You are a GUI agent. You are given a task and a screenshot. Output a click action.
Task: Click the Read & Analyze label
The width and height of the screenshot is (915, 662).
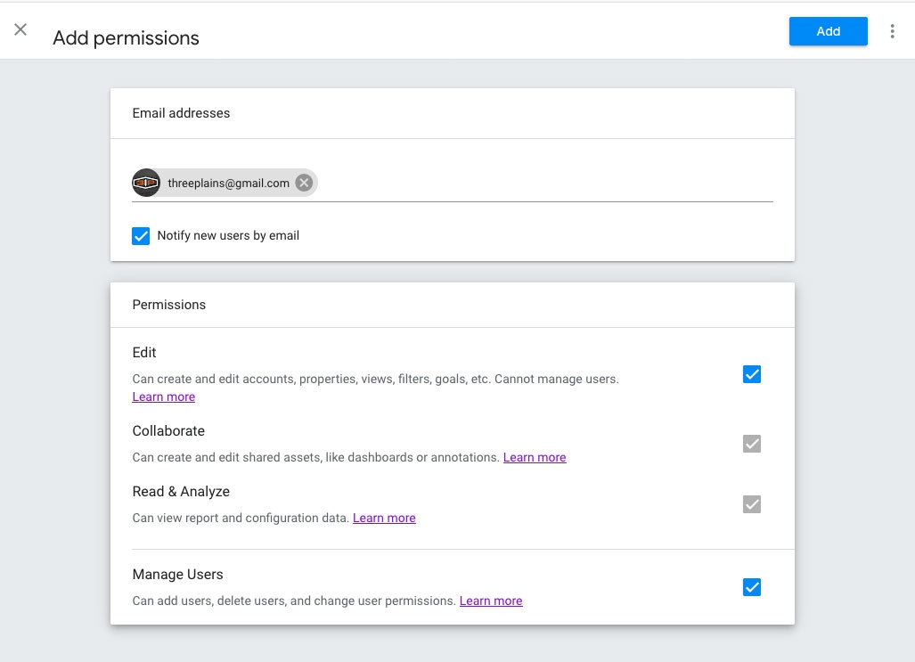point(181,492)
